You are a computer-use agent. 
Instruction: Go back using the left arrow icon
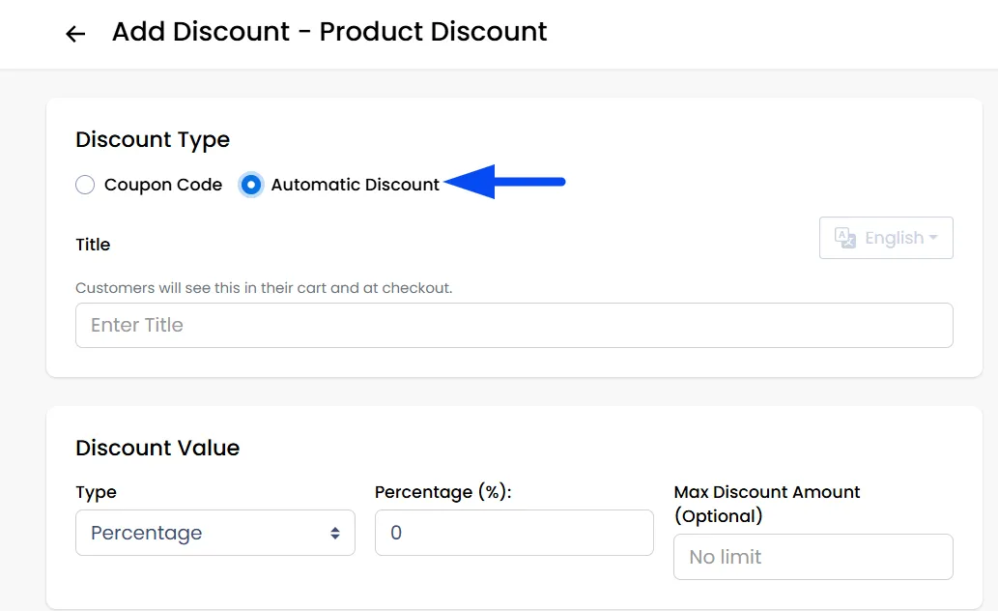point(75,33)
